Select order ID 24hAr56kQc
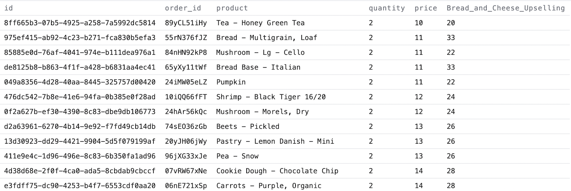The image size is (571, 191). click(x=186, y=112)
